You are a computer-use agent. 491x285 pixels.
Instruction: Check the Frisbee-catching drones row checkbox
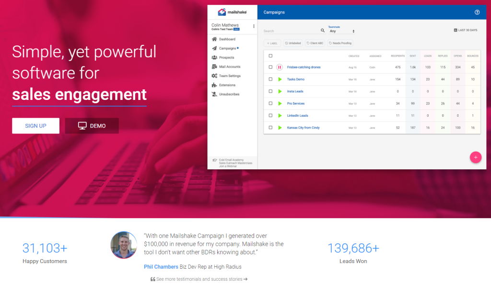[x=270, y=67]
